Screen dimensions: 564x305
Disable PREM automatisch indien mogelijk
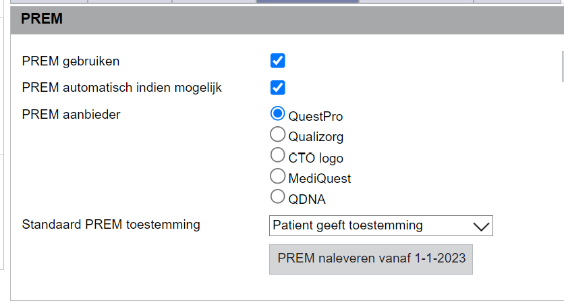(x=277, y=88)
